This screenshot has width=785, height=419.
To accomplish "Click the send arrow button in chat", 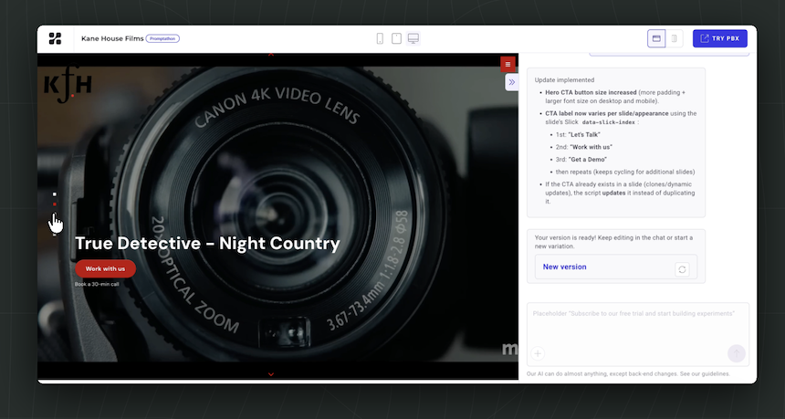I will pyautogui.click(x=736, y=353).
